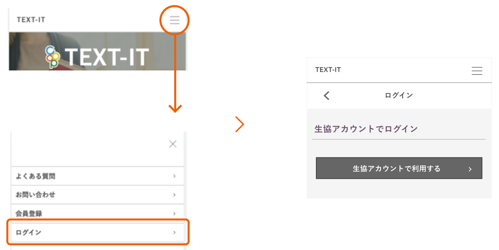499x250 pixels.
Task: Click the arrow on 生協アカウントで利用する button
Action: pos(470,169)
